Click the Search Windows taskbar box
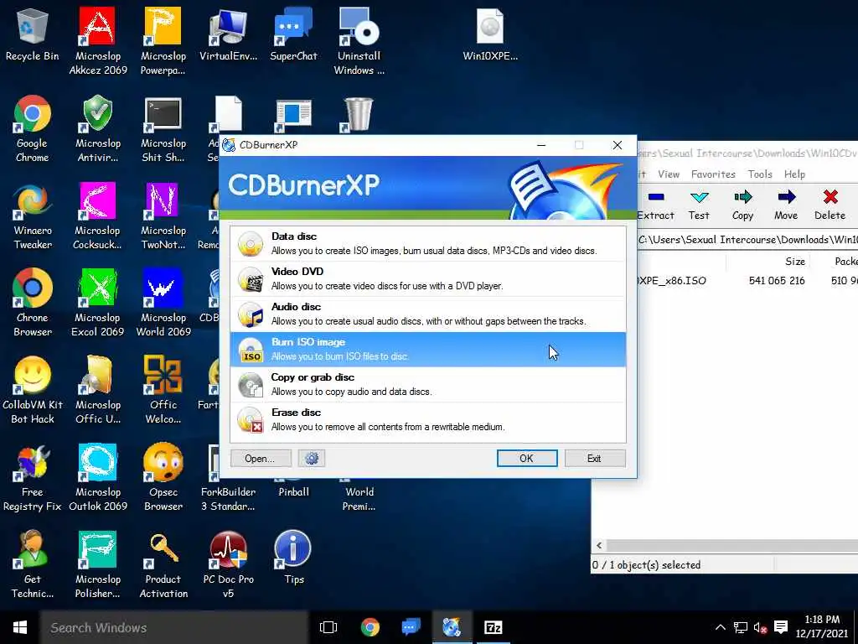This screenshot has height=644, width=858. pos(174,627)
